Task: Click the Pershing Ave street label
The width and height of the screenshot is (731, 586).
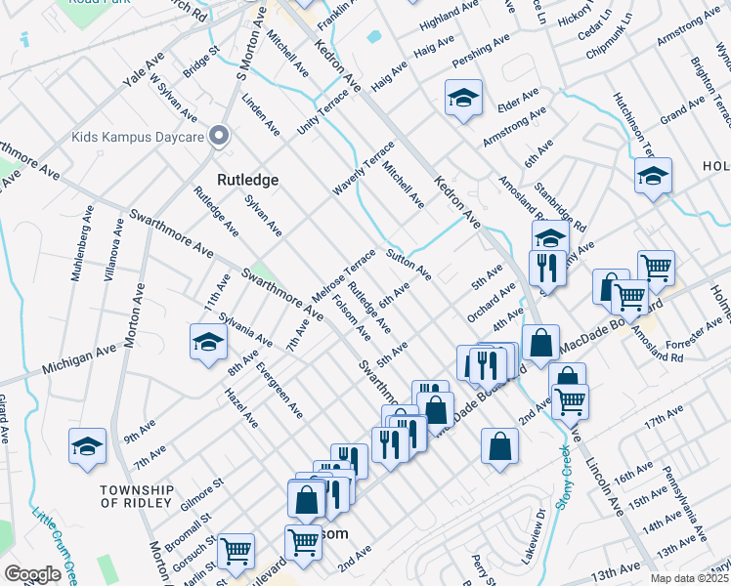Action: (x=481, y=51)
